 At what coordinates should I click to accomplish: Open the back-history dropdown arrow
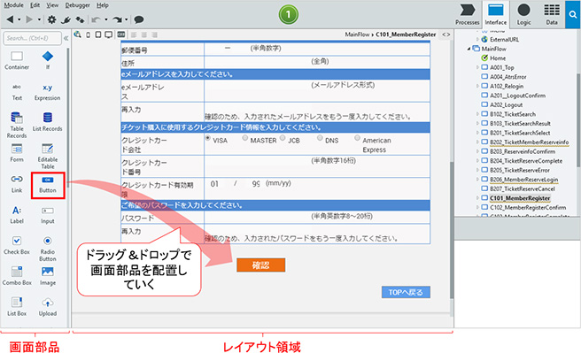click(19, 19)
